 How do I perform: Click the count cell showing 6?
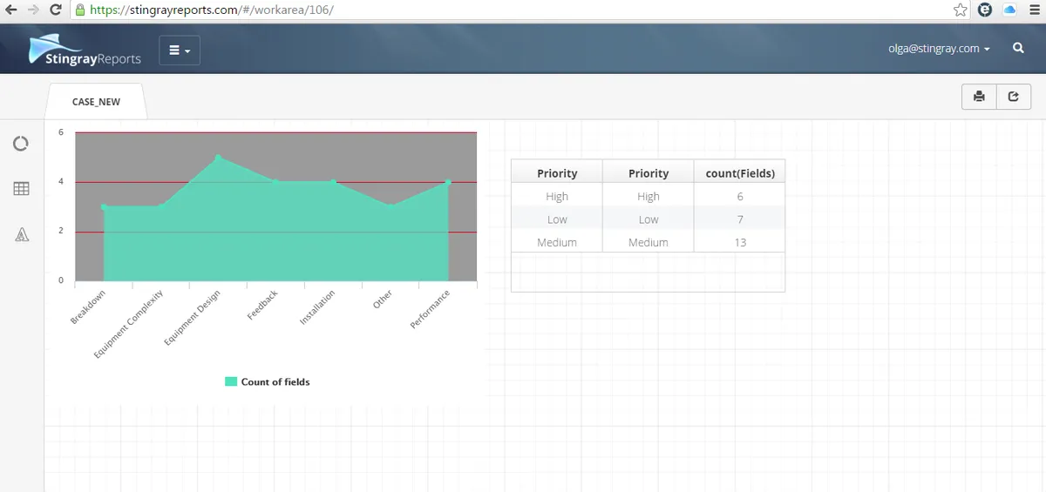740,197
